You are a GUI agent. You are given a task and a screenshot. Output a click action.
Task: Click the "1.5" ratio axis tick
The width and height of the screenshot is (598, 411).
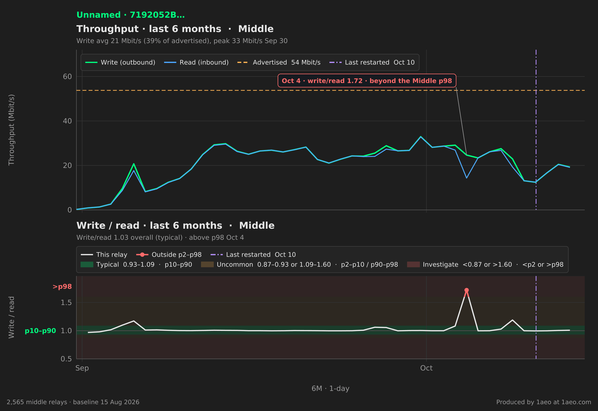coord(66,303)
